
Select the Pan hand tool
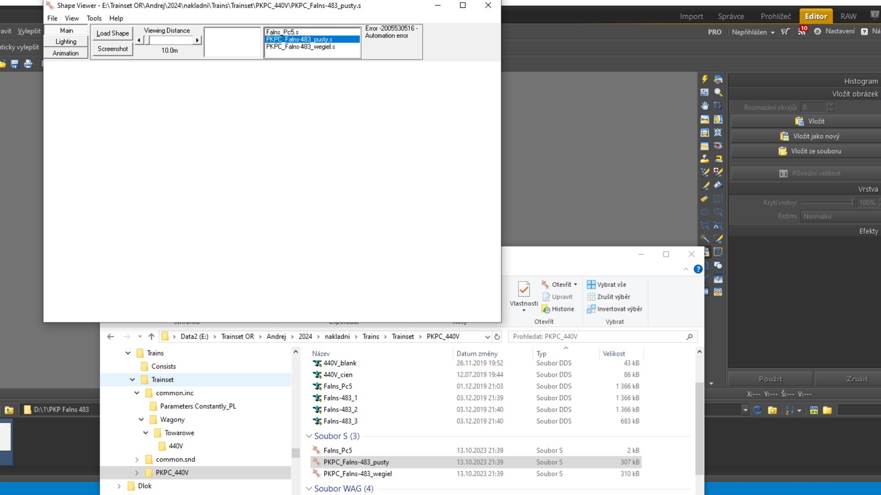(x=704, y=105)
